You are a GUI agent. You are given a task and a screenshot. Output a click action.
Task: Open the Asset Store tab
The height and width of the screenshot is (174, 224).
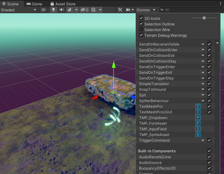point(63,4)
